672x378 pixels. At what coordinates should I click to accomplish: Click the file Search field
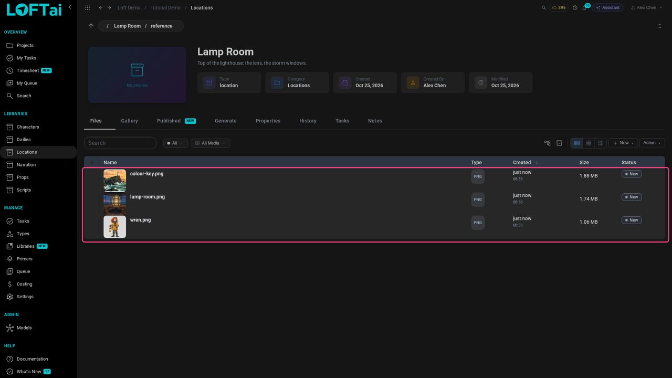pyautogui.click(x=120, y=143)
